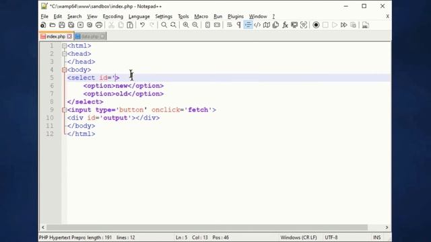Click the Save All toolbar icon

[71, 25]
